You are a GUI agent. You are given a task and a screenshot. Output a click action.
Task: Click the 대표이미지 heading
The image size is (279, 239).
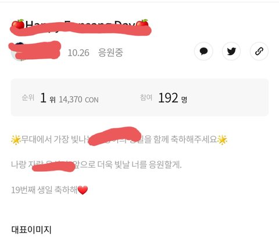(x=31, y=230)
